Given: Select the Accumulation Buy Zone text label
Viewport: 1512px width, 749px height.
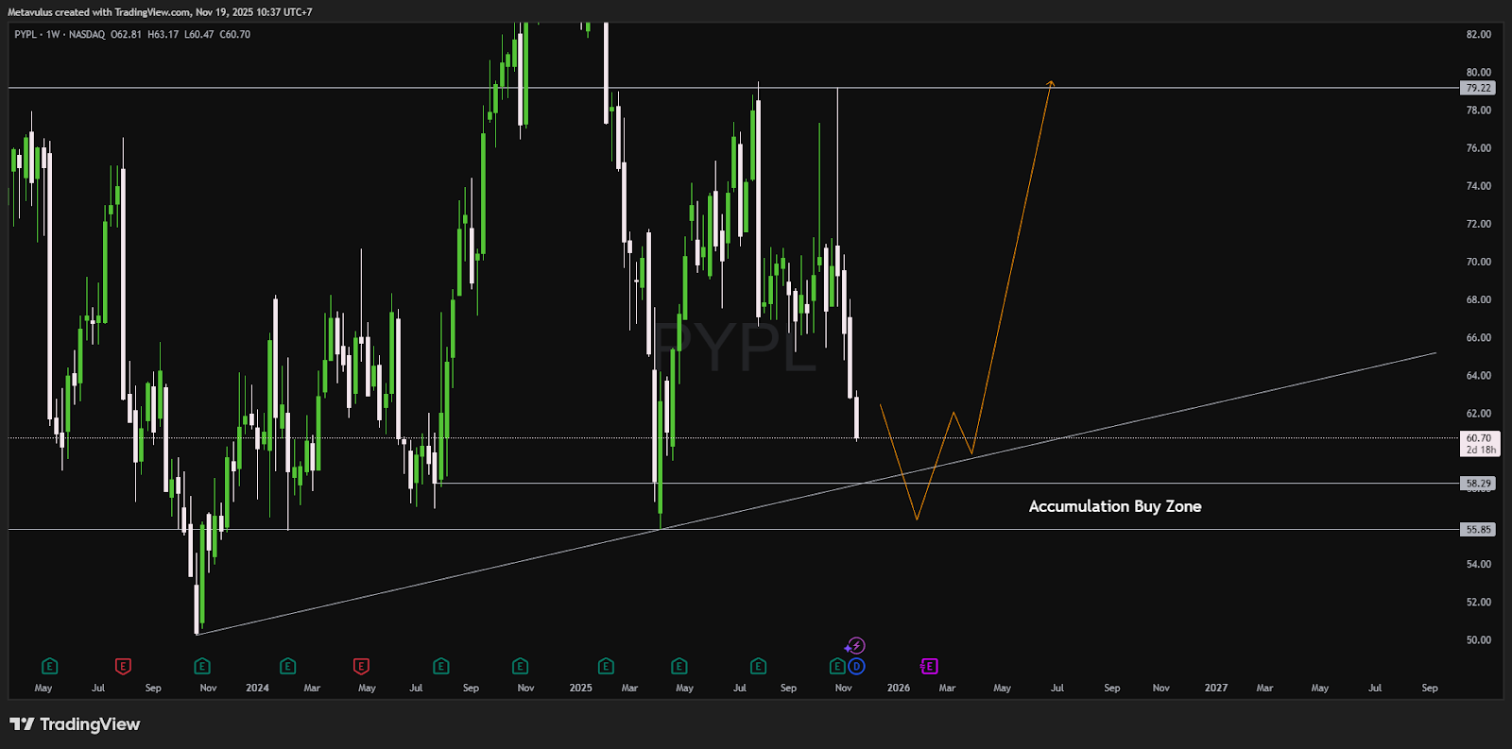Looking at the screenshot, I should click(1114, 506).
